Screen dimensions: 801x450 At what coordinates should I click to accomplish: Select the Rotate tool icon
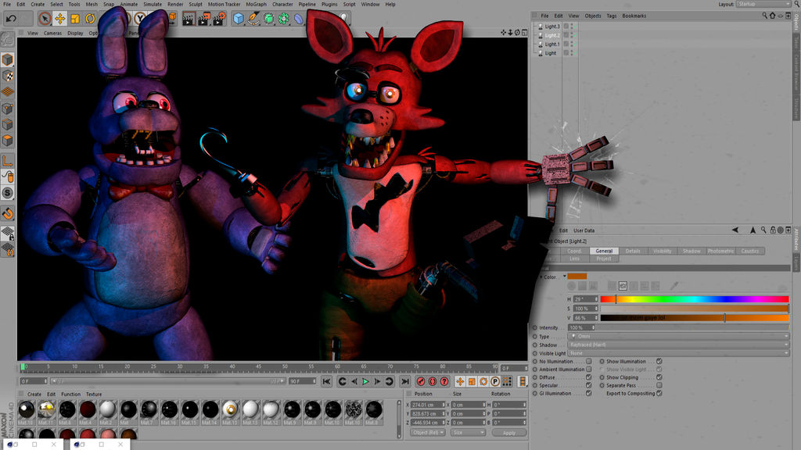[x=90, y=19]
